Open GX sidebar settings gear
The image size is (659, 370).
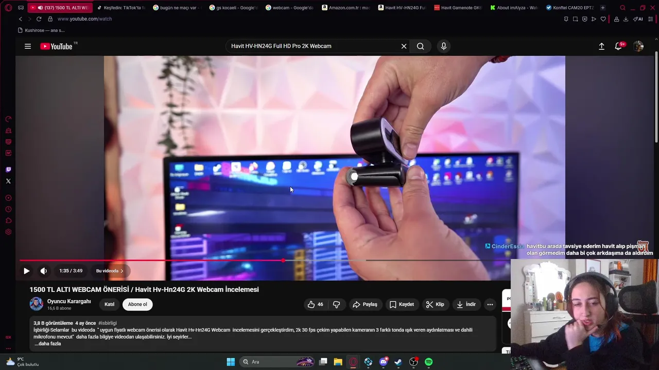point(8,232)
